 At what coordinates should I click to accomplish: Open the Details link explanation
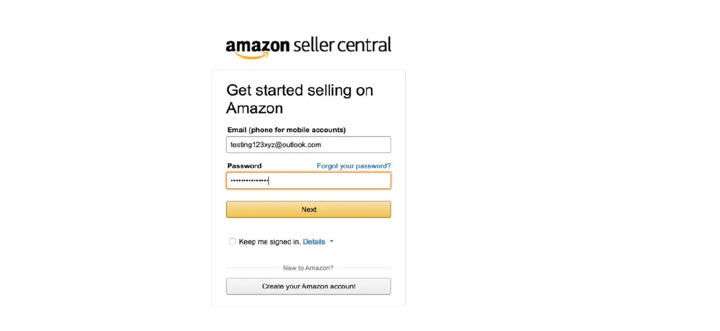314,241
